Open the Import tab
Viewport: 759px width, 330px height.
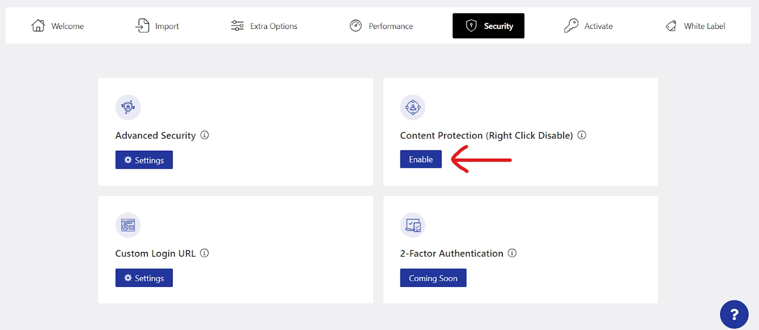tap(157, 26)
